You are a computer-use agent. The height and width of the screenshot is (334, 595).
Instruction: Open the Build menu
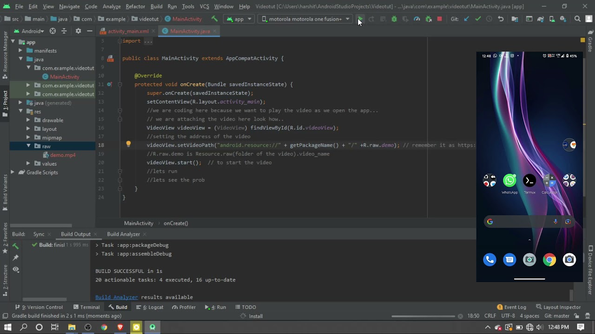[x=156, y=6]
